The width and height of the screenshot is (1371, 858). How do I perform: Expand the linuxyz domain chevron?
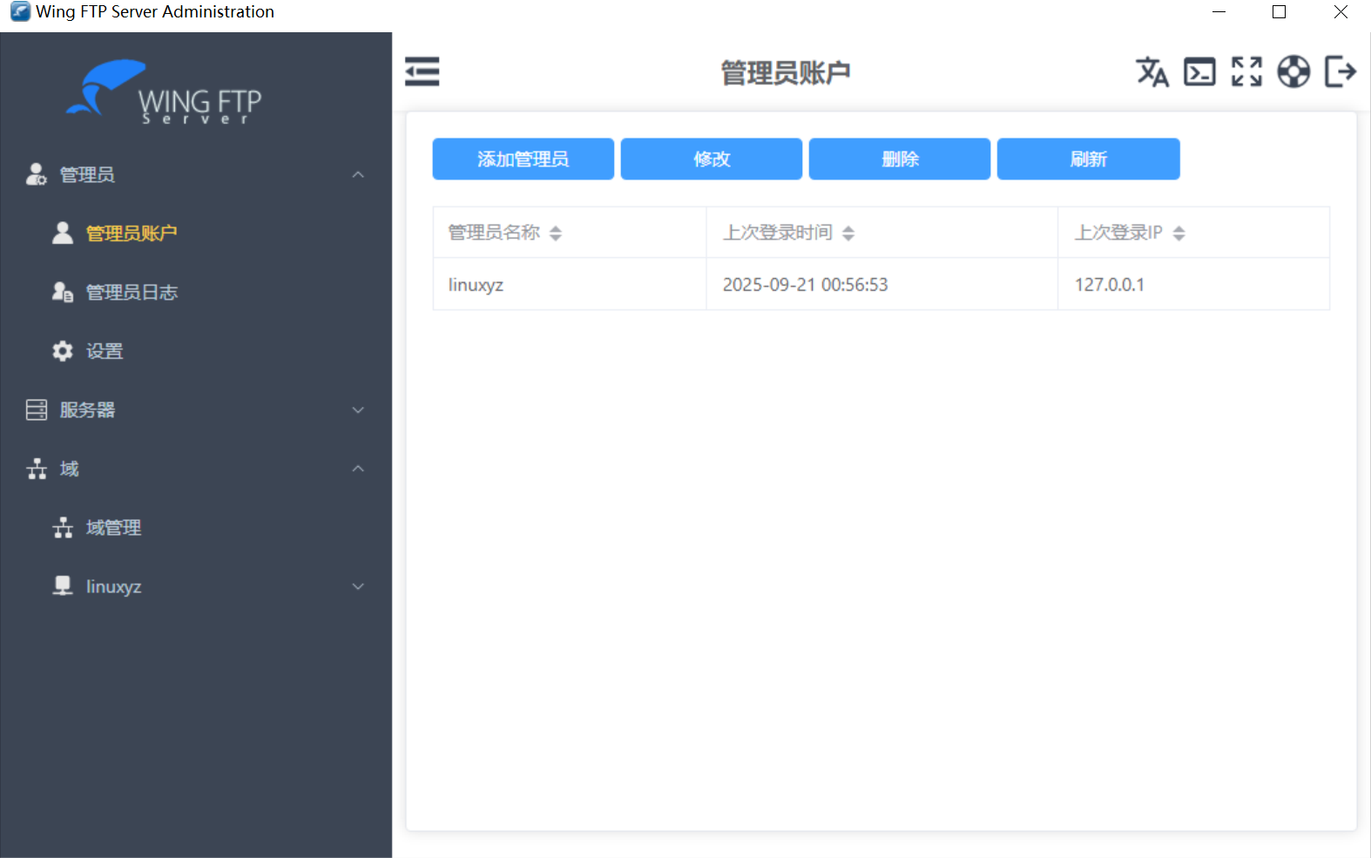point(358,586)
